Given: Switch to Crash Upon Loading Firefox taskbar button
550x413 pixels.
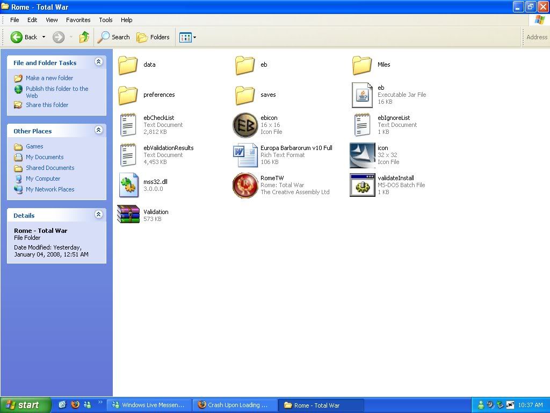Looking at the screenshot, I should [234, 405].
